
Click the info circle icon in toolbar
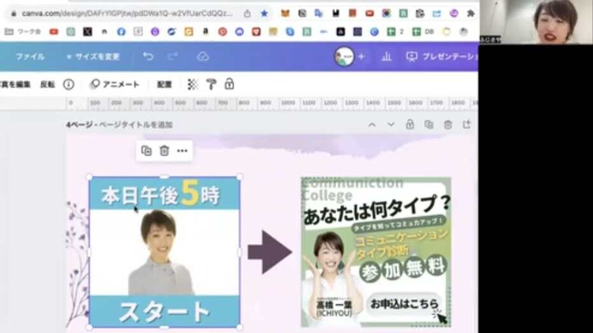tap(68, 84)
